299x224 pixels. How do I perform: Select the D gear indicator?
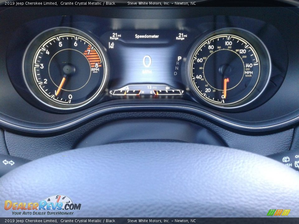point(176,74)
